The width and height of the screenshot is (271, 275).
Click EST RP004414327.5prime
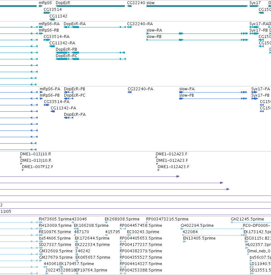pos(141,264)
